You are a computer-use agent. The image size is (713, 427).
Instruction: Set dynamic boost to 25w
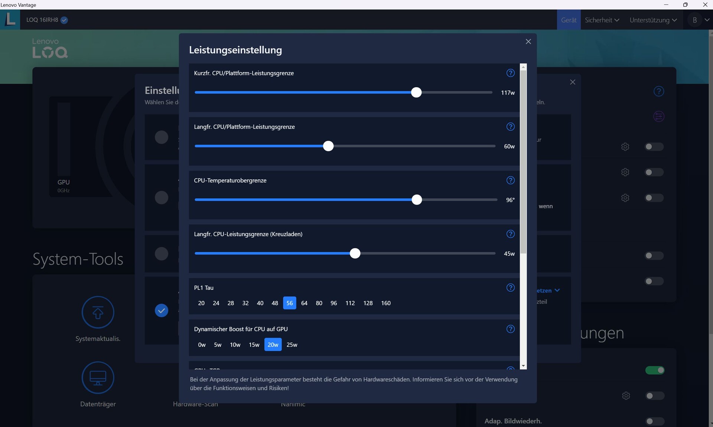pyautogui.click(x=292, y=345)
